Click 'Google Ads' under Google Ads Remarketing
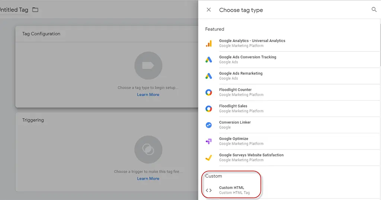The height and width of the screenshot is (200, 381). pos(228,78)
